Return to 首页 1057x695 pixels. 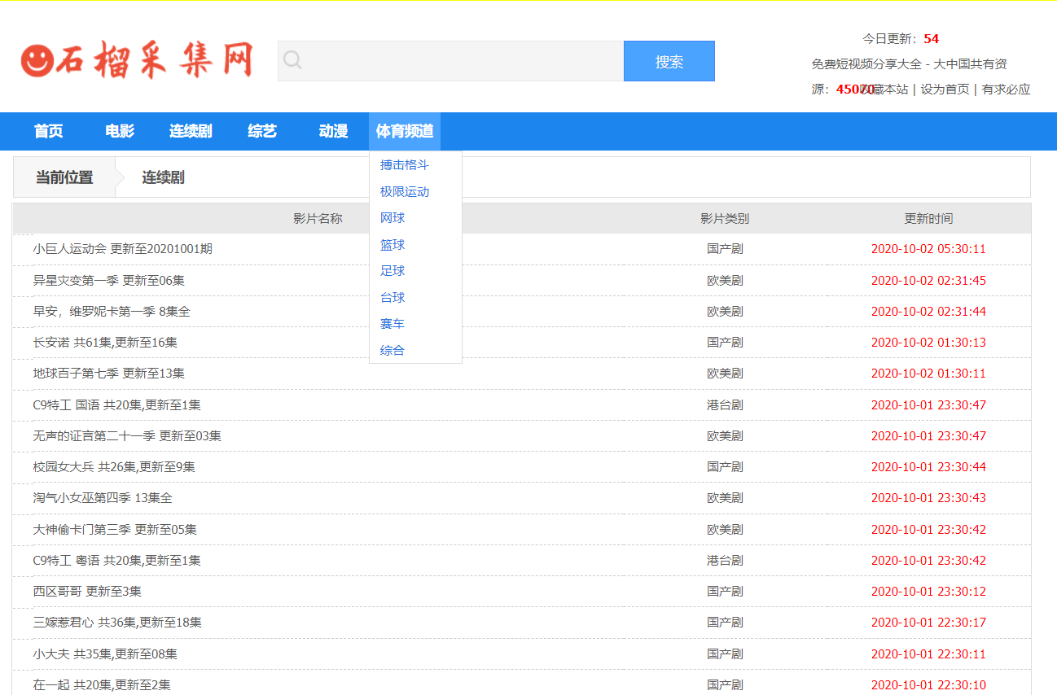pos(49,131)
